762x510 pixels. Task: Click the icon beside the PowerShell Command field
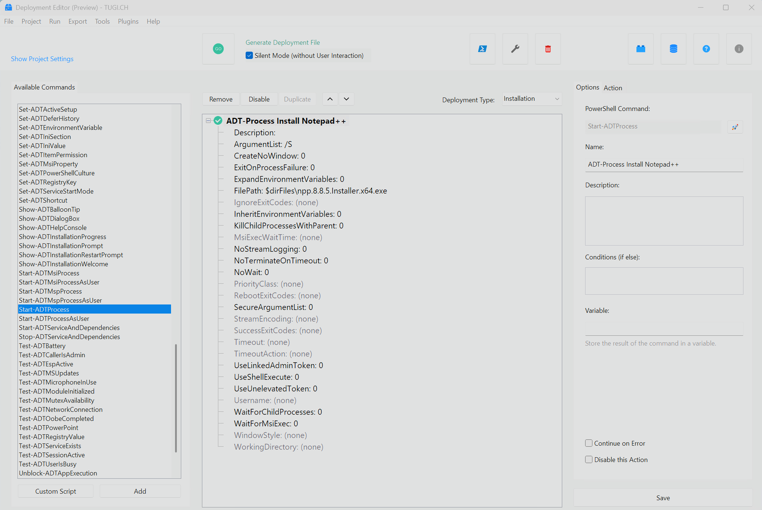point(735,127)
